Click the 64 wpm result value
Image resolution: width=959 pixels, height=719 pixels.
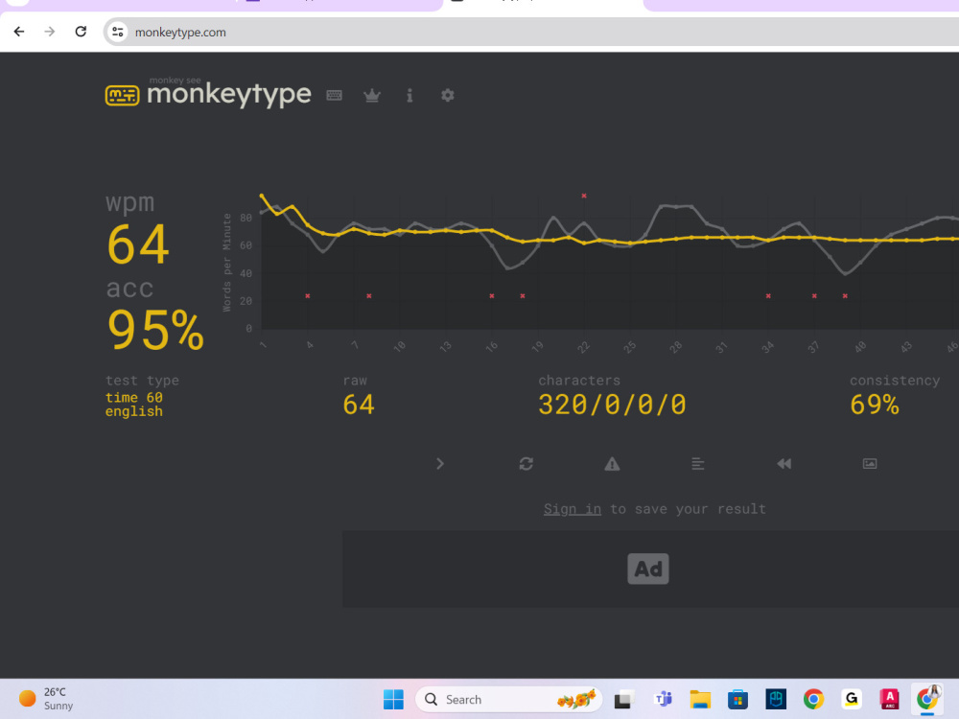tap(137, 245)
